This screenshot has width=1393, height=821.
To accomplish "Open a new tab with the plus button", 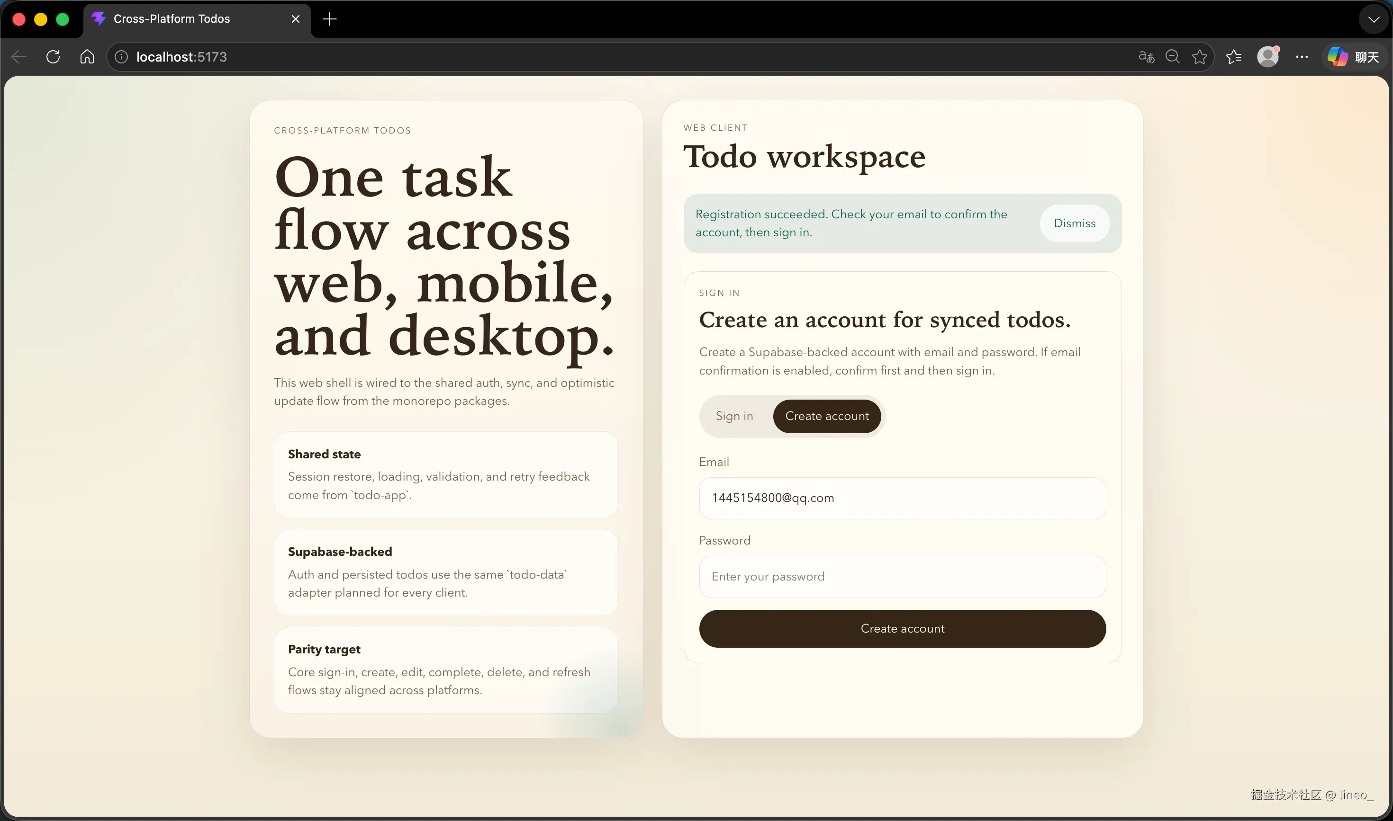I will click(329, 19).
